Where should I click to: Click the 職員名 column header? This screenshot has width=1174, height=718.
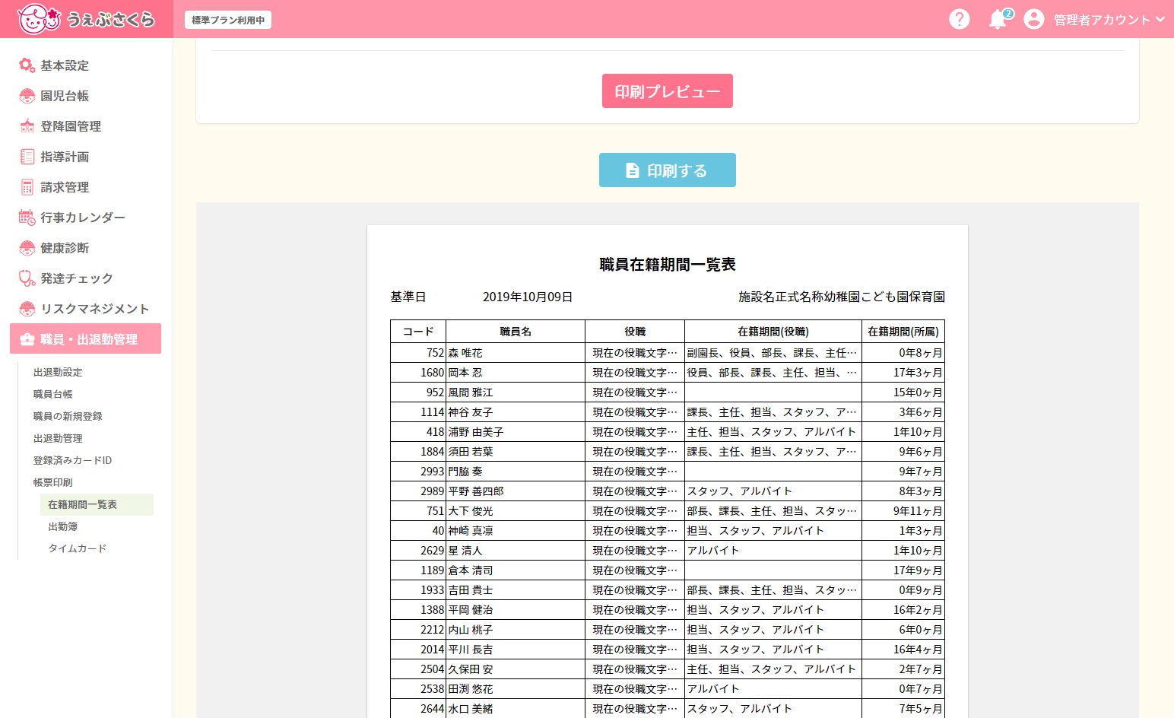(x=516, y=332)
